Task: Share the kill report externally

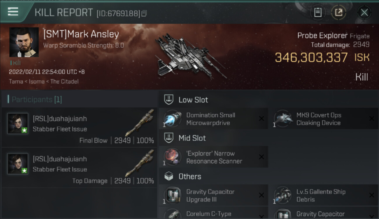Action: [x=338, y=13]
